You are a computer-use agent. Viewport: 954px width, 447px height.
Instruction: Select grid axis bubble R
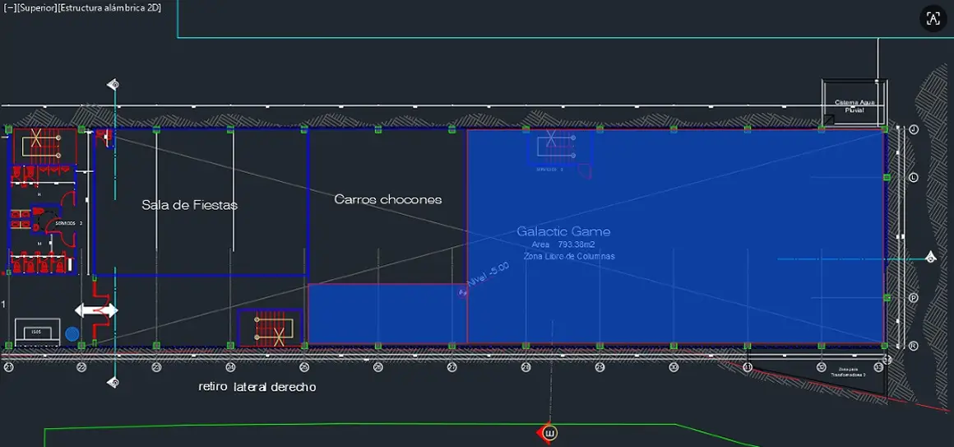(913, 345)
